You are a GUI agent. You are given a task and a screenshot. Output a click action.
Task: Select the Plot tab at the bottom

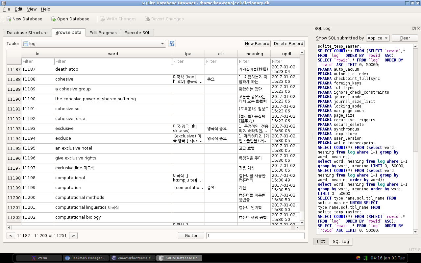click(321, 241)
